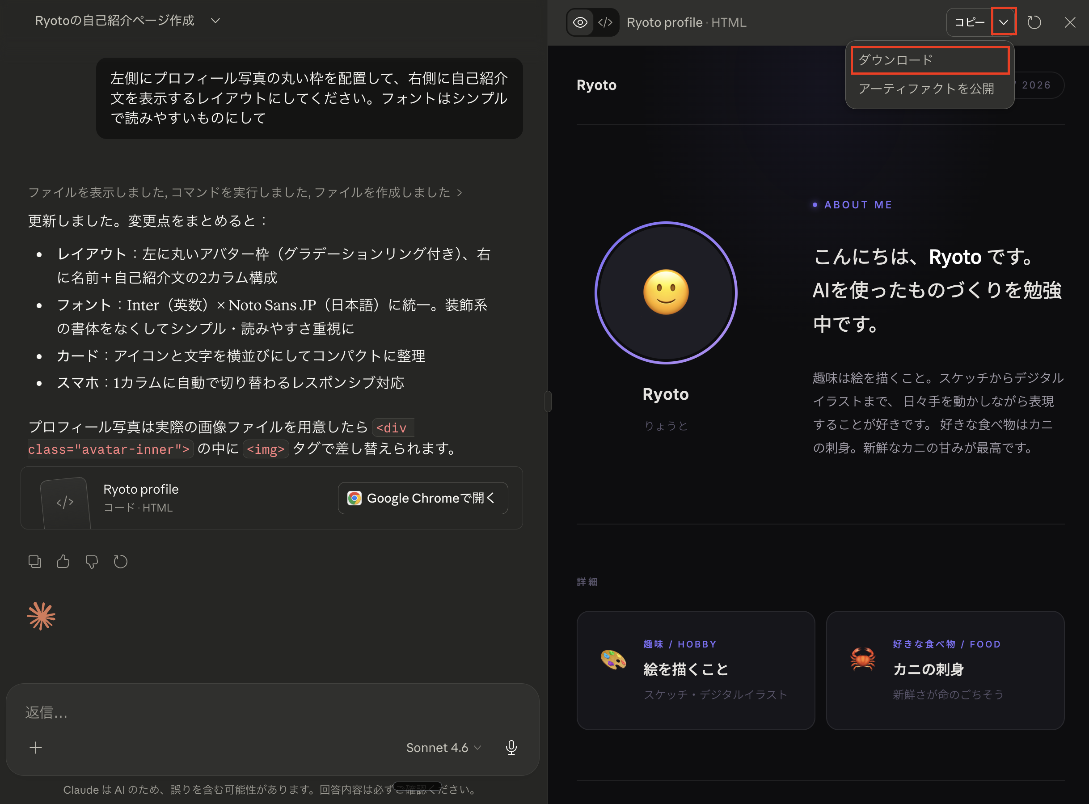Viewport: 1089px width, 804px height.
Task: Click the microphone voice input icon
Action: point(511,748)
